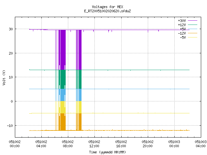Click the x-axis label '051002 20:00'
The height and width of the screenshot is (155, 207).
[x=148, y=144]
